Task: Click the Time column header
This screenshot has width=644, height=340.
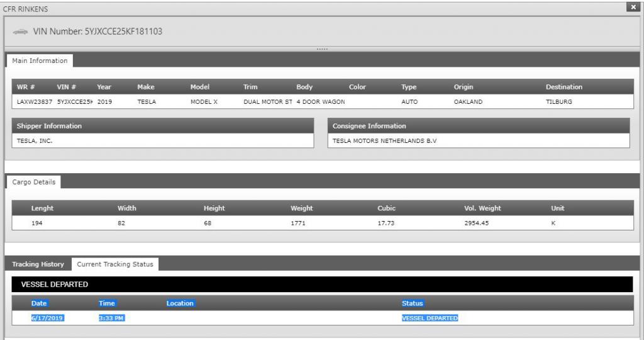Action: coord(107,303)
